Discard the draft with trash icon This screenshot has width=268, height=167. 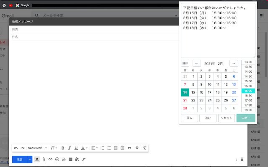(x=242, y=159)
